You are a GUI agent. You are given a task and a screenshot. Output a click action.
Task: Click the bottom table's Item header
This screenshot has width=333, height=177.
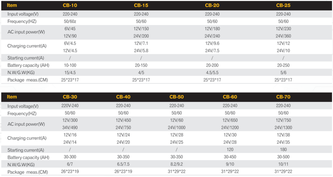tap(12, 97)
